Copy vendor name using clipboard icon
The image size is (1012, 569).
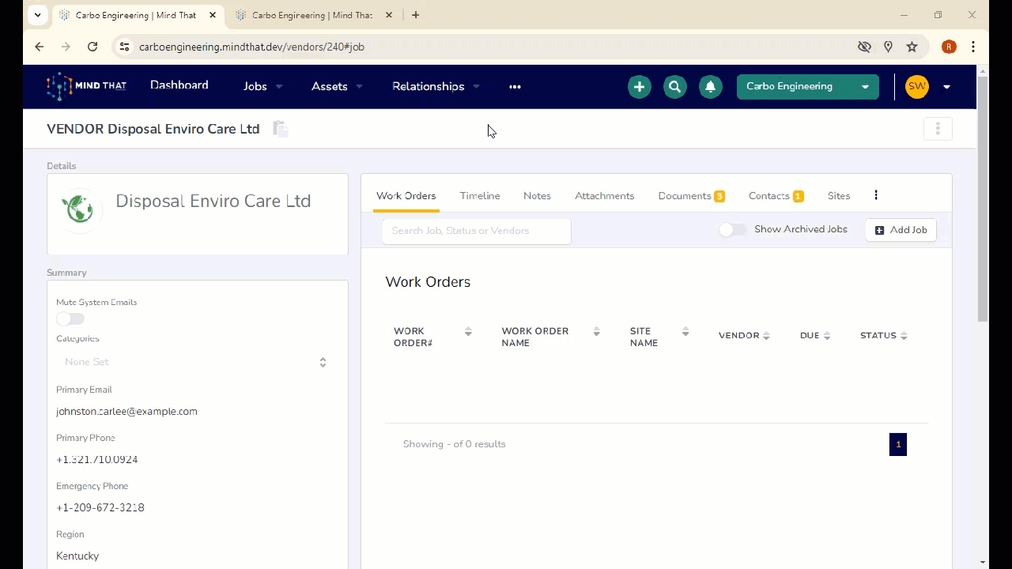click(x=280, y=129)
